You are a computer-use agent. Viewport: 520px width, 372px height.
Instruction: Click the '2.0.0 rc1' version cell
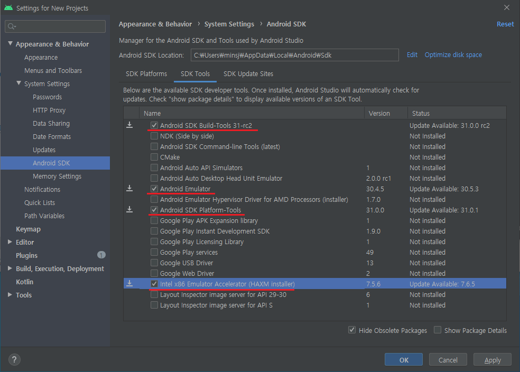pos(378,179)
